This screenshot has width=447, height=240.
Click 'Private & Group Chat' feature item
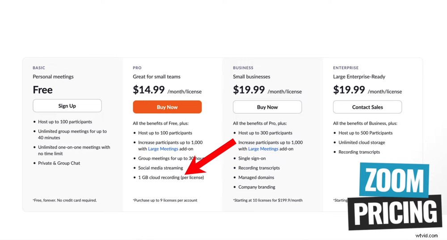coord(59,163)
